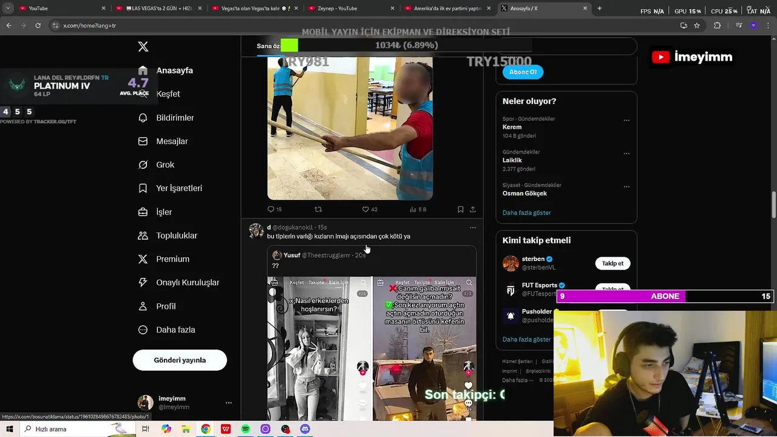The height and width of the screenshot is (437, 777).
Task: Bookmark the photo post
Action: pyautogui.click(x=461, y=209)
